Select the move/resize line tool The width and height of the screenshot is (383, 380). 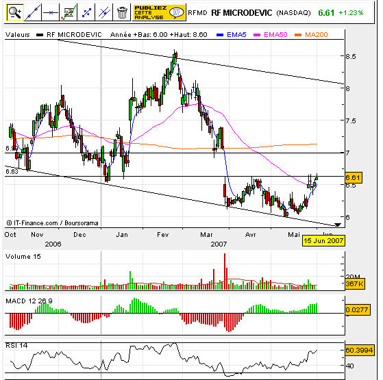coord(86,12)
